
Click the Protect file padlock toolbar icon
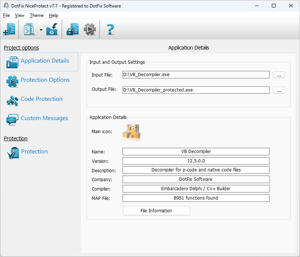click(73, 29)
